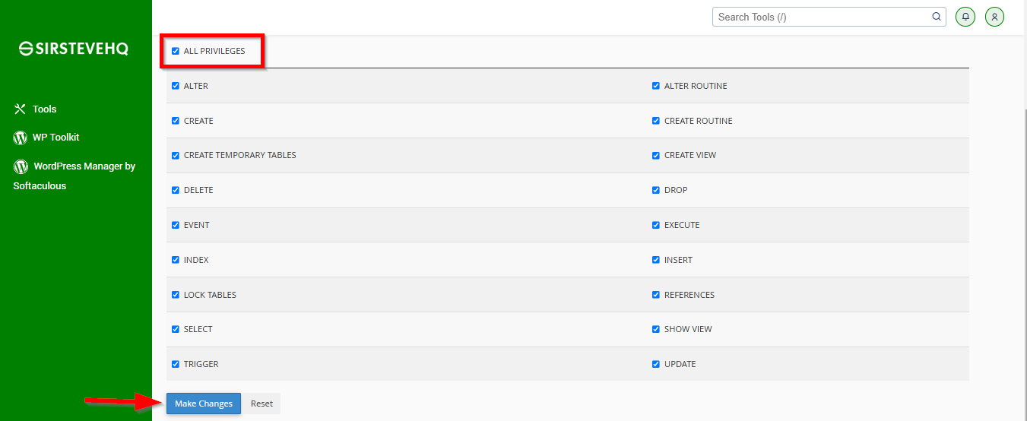Screen dimensions: 1027x421
Task: Toggle the INDEX privilege checkbox
Action: point(176,260)
